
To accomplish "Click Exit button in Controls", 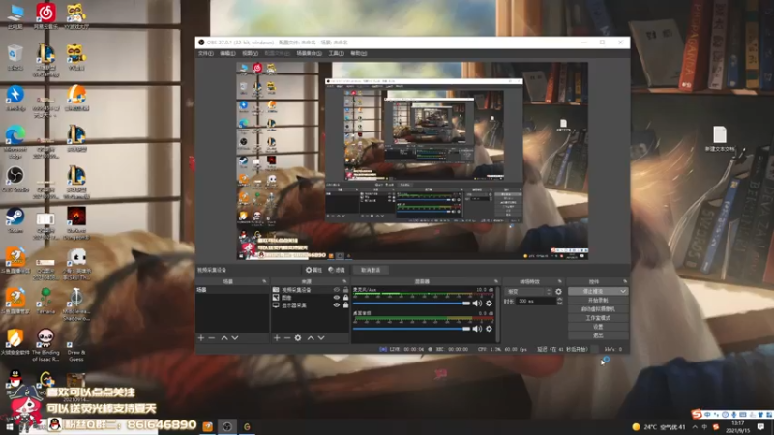I will [x=598, y=335].
